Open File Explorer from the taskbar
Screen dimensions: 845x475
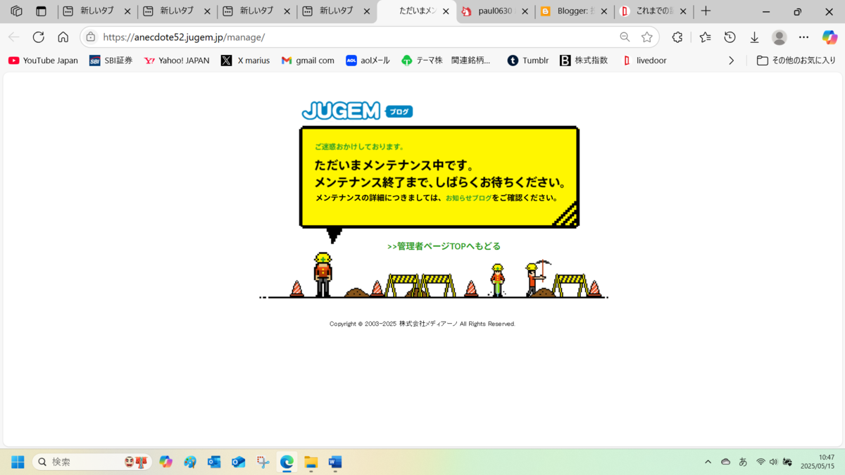tap(311, 462)
